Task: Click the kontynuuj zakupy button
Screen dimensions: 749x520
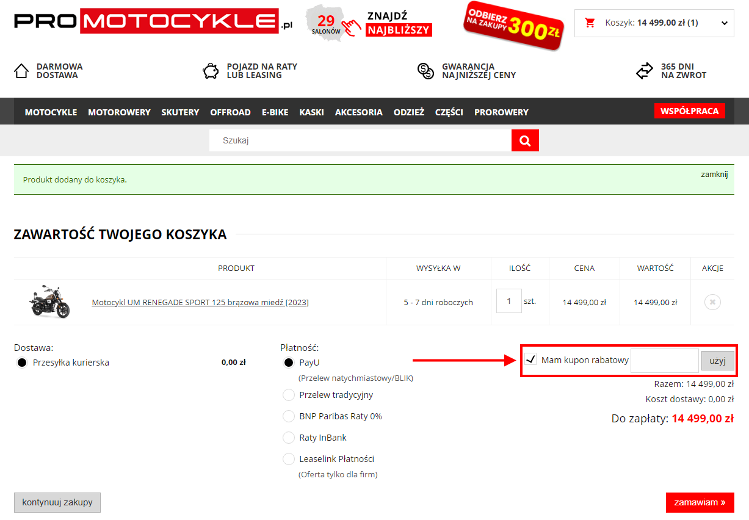Action: click(x=57, y=502)
